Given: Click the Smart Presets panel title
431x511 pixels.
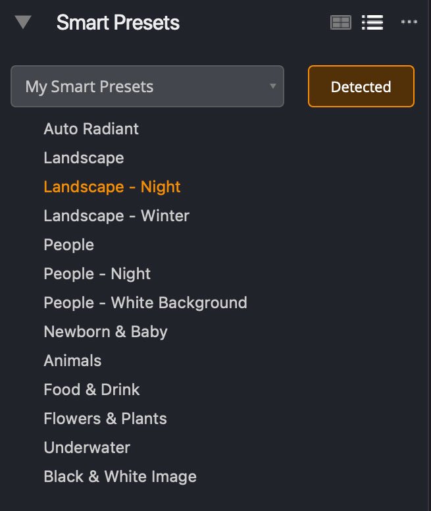Looking at the screenshot, I should (118, 23).
